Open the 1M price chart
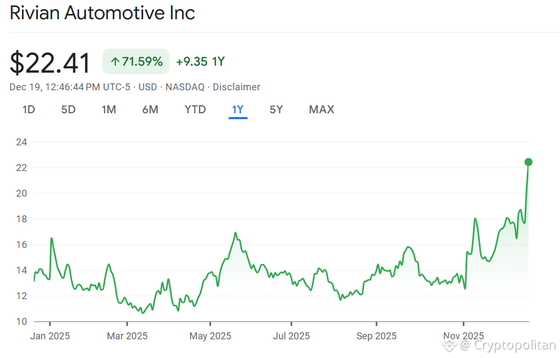This screenshot has height=358, width=560. coord(109,109)
